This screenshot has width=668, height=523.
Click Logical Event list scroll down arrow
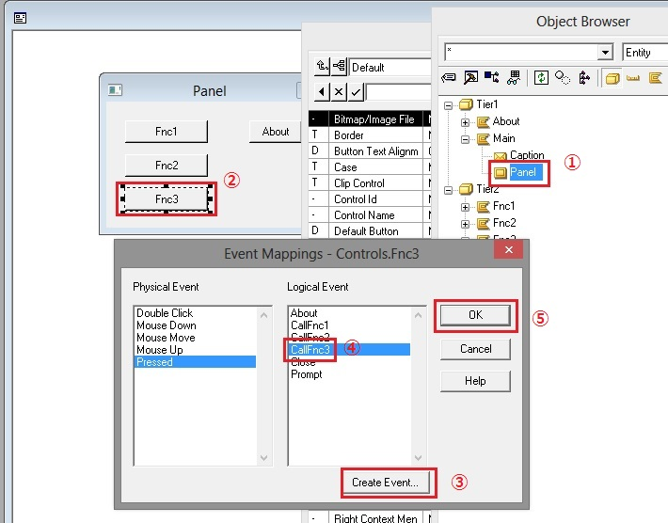coord(418,458)
